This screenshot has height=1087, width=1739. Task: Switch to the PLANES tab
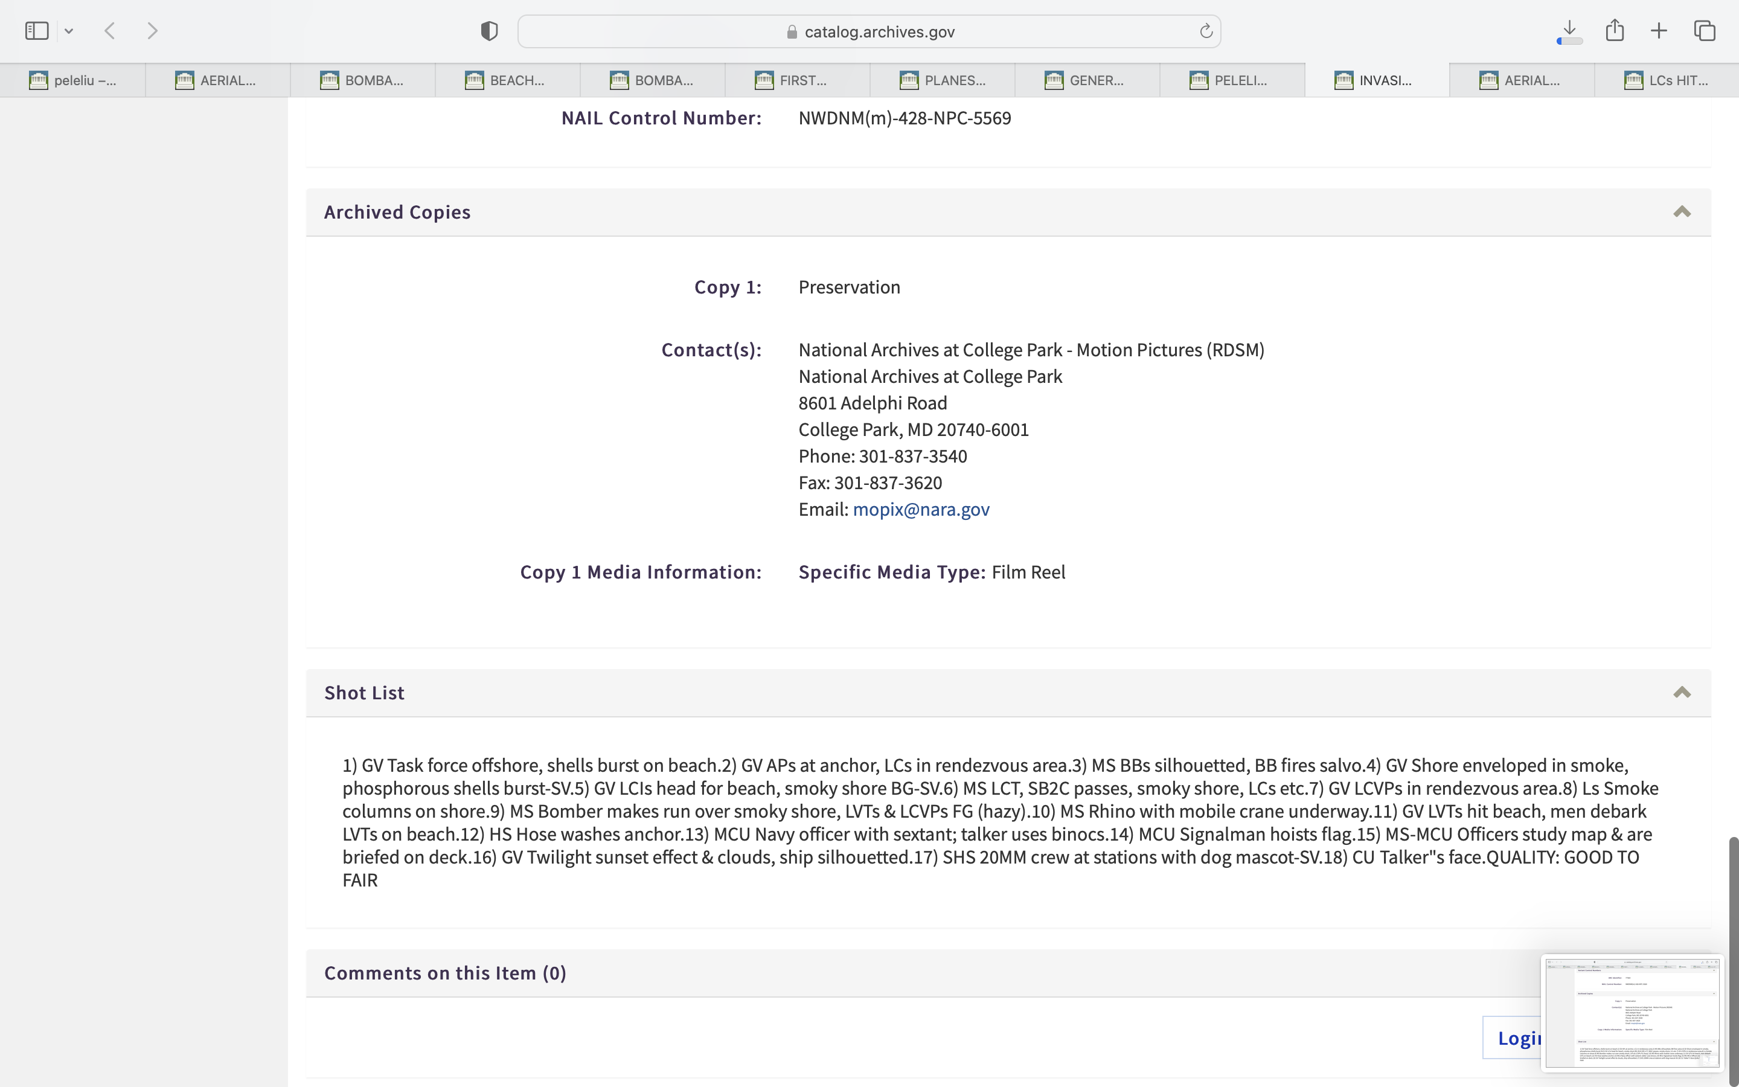click(x=942, y=80)
